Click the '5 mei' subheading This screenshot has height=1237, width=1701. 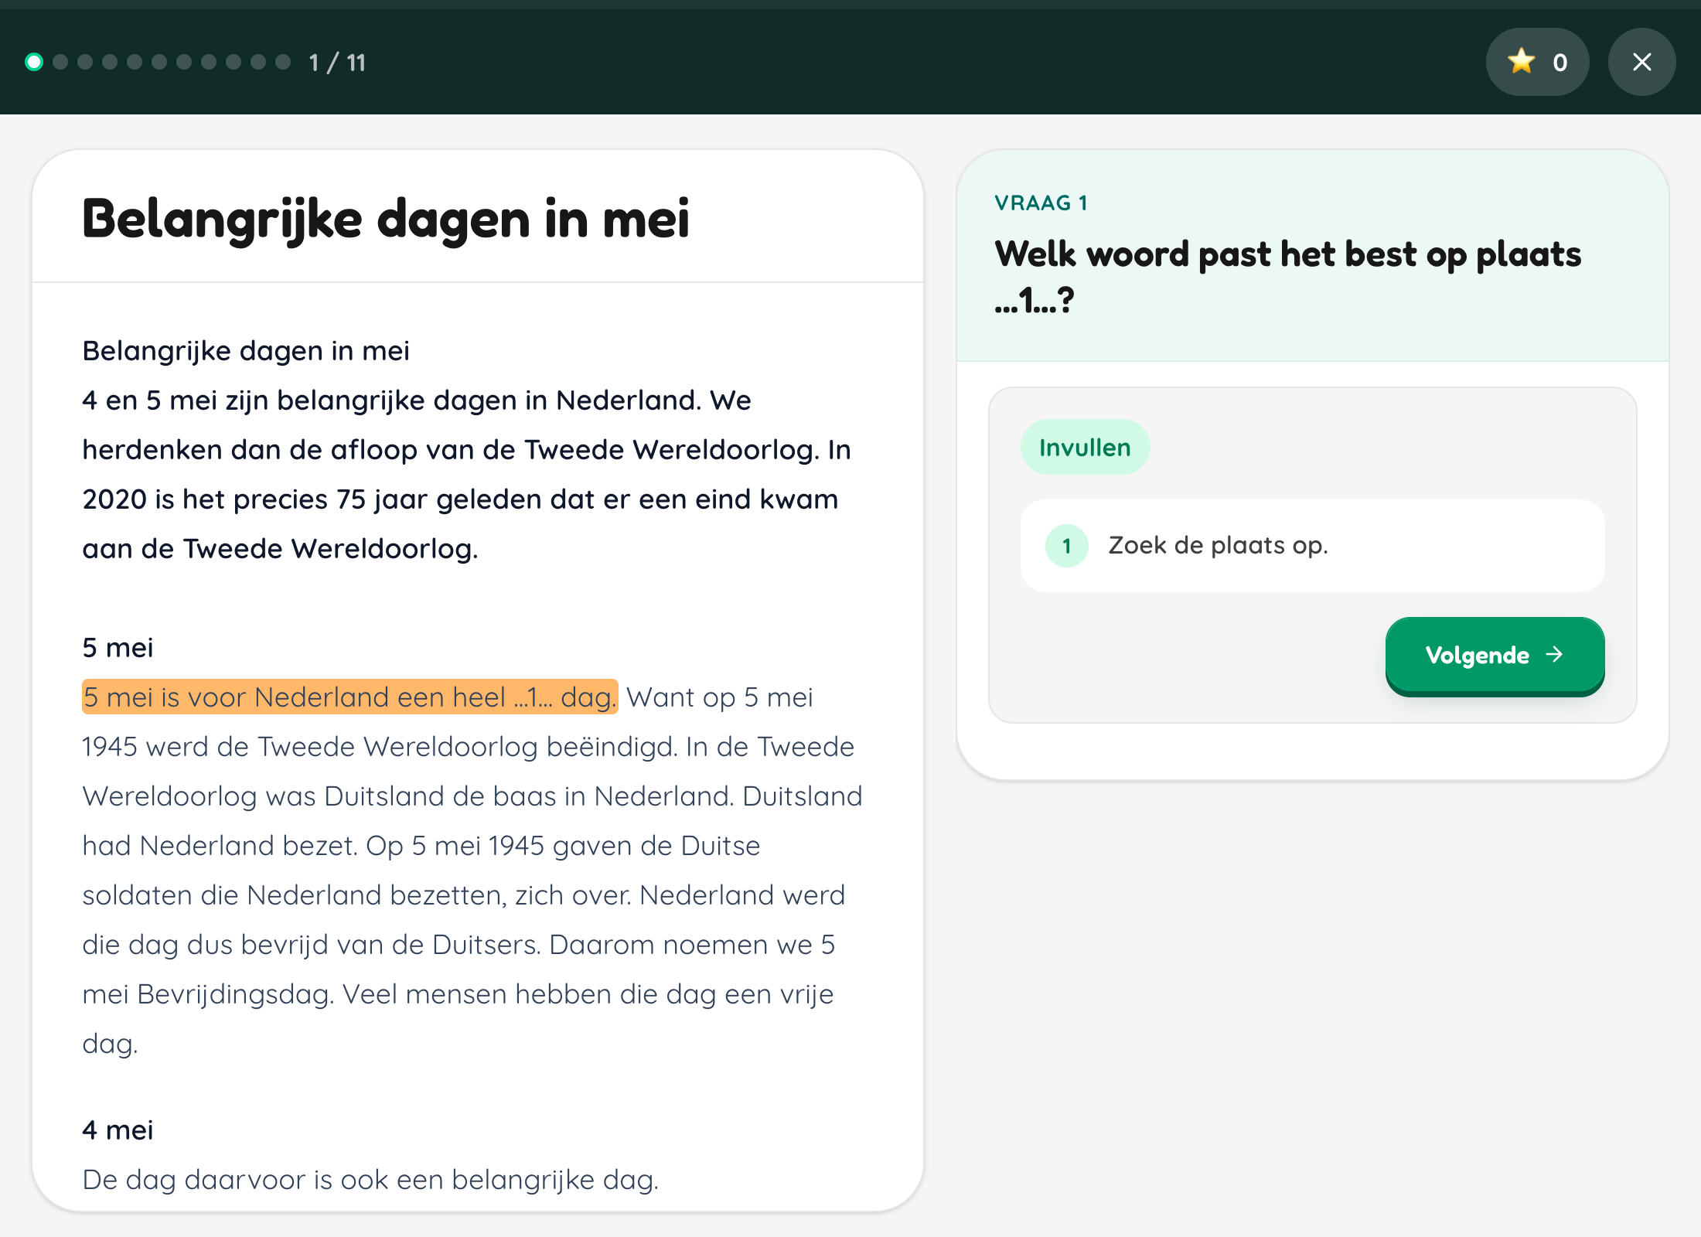[x=118, y=648]
